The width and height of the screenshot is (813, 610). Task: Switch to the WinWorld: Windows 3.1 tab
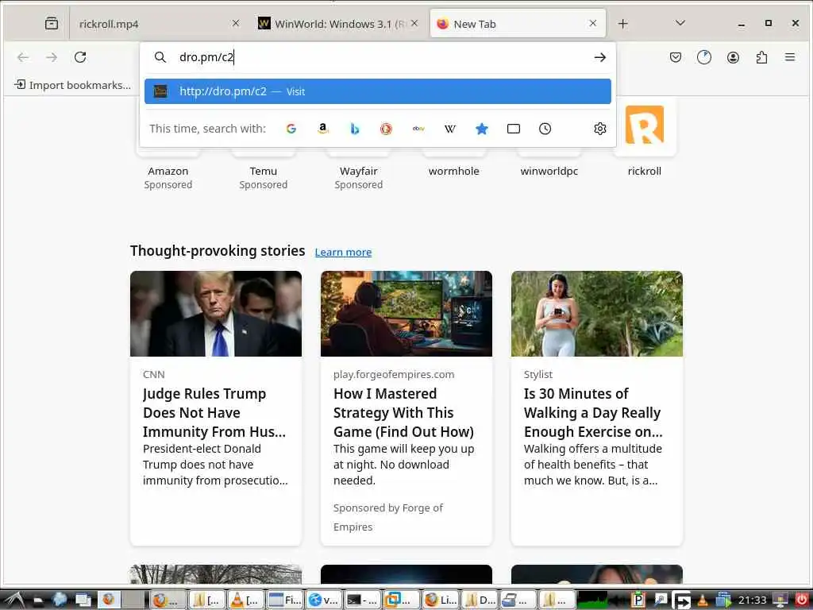(x=338, y=24)
